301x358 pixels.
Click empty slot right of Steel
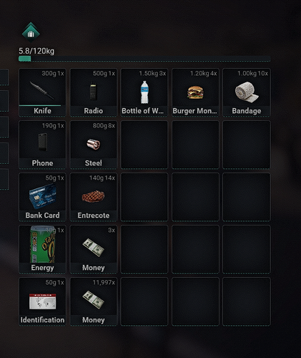point(144,145)
